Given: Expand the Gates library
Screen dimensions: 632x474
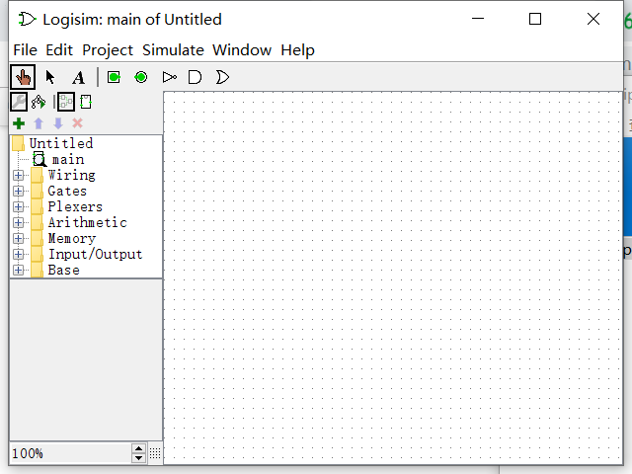Looking at the screenshot, I should point(18,191).
